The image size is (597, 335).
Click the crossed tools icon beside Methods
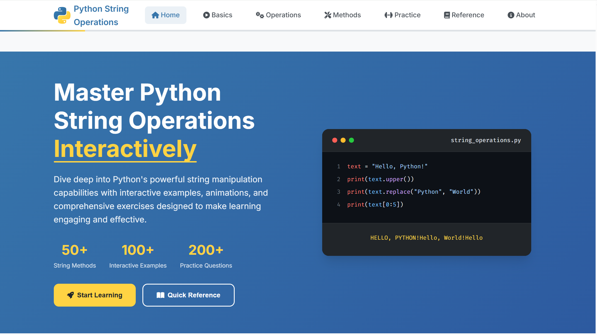coord(327,15)
